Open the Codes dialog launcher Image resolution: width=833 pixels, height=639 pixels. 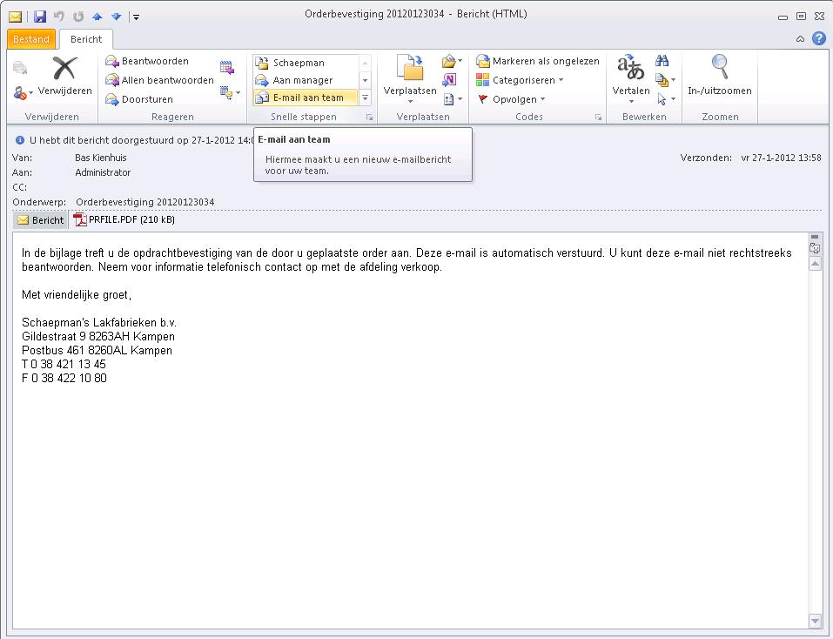pyautogui.click(x=598, y=118)
